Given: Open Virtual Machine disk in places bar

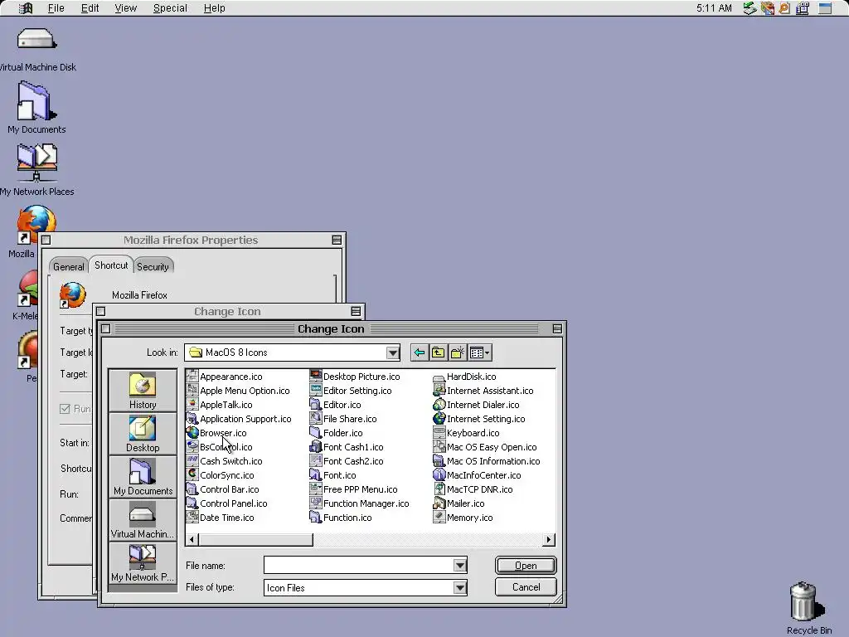Looking at the screenshot, I should click(143, 520).
